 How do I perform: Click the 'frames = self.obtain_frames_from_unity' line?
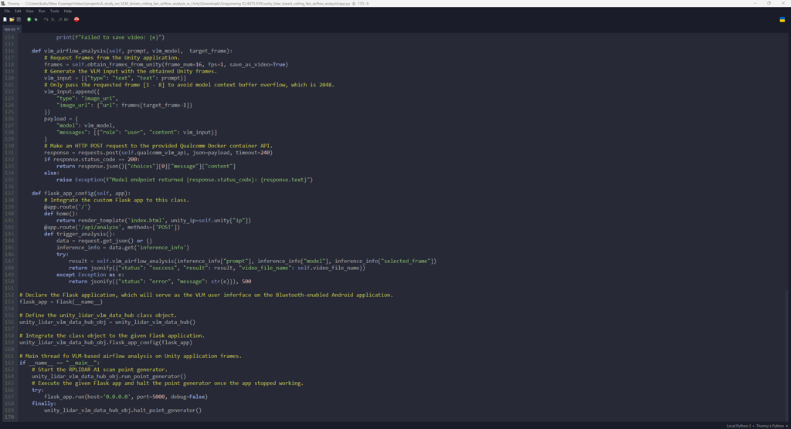pos(166,65)
